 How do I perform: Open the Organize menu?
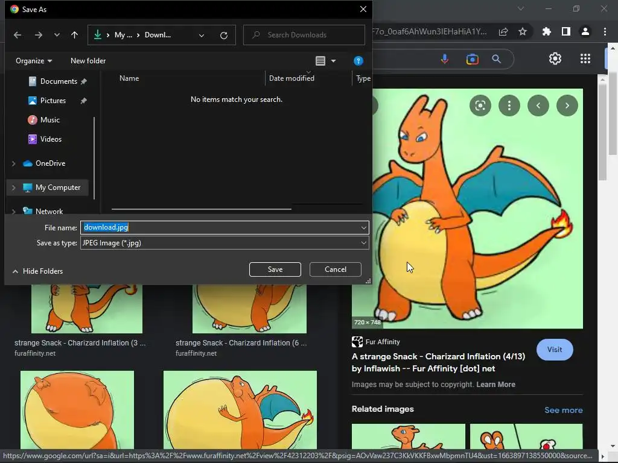point(34,61)
